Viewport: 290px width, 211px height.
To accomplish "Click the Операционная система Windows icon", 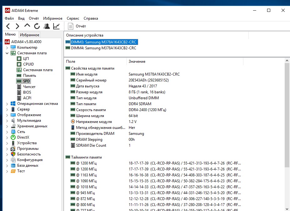I will 13,104.
